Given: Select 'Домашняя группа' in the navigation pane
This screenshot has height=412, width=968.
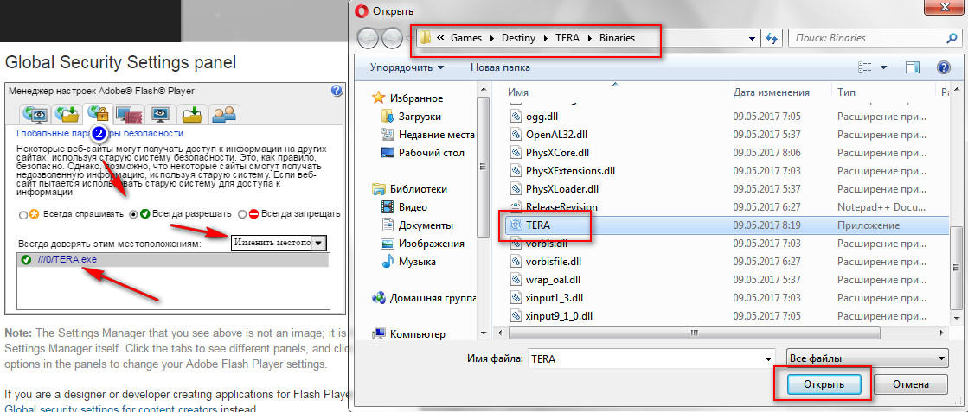Looking at the screenshot, I should (x=423, y=298).
